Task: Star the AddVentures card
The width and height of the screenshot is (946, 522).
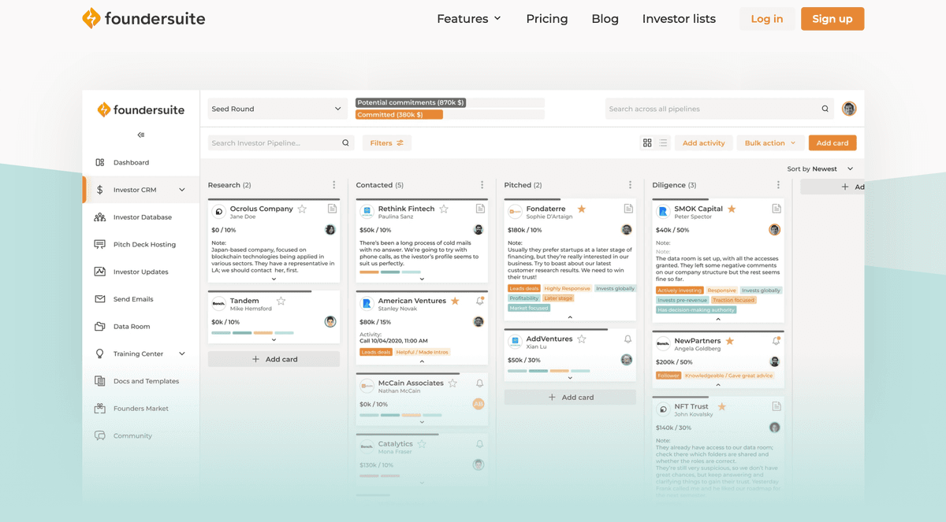Action: point(582,339)
